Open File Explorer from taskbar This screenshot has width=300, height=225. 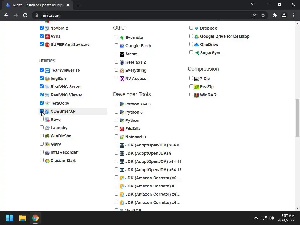pyautogui.click(x=22, y=218)
